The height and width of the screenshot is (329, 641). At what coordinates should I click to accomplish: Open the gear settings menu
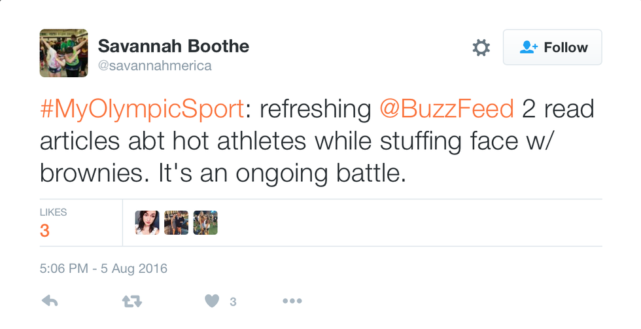pos(481,48)
